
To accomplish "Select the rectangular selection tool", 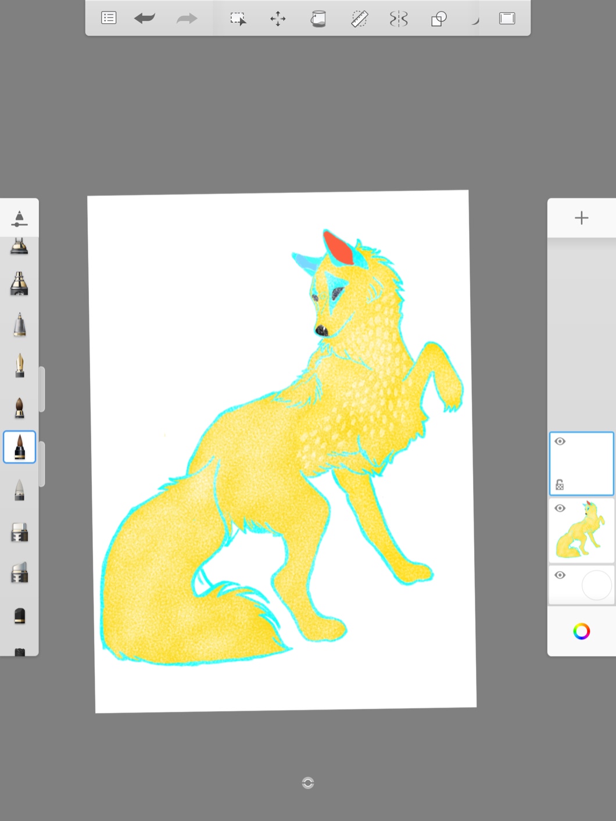I will coord(238,19).
